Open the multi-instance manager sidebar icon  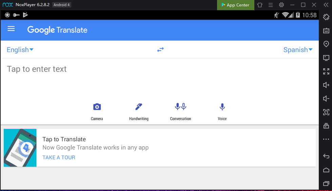(326, 126)
